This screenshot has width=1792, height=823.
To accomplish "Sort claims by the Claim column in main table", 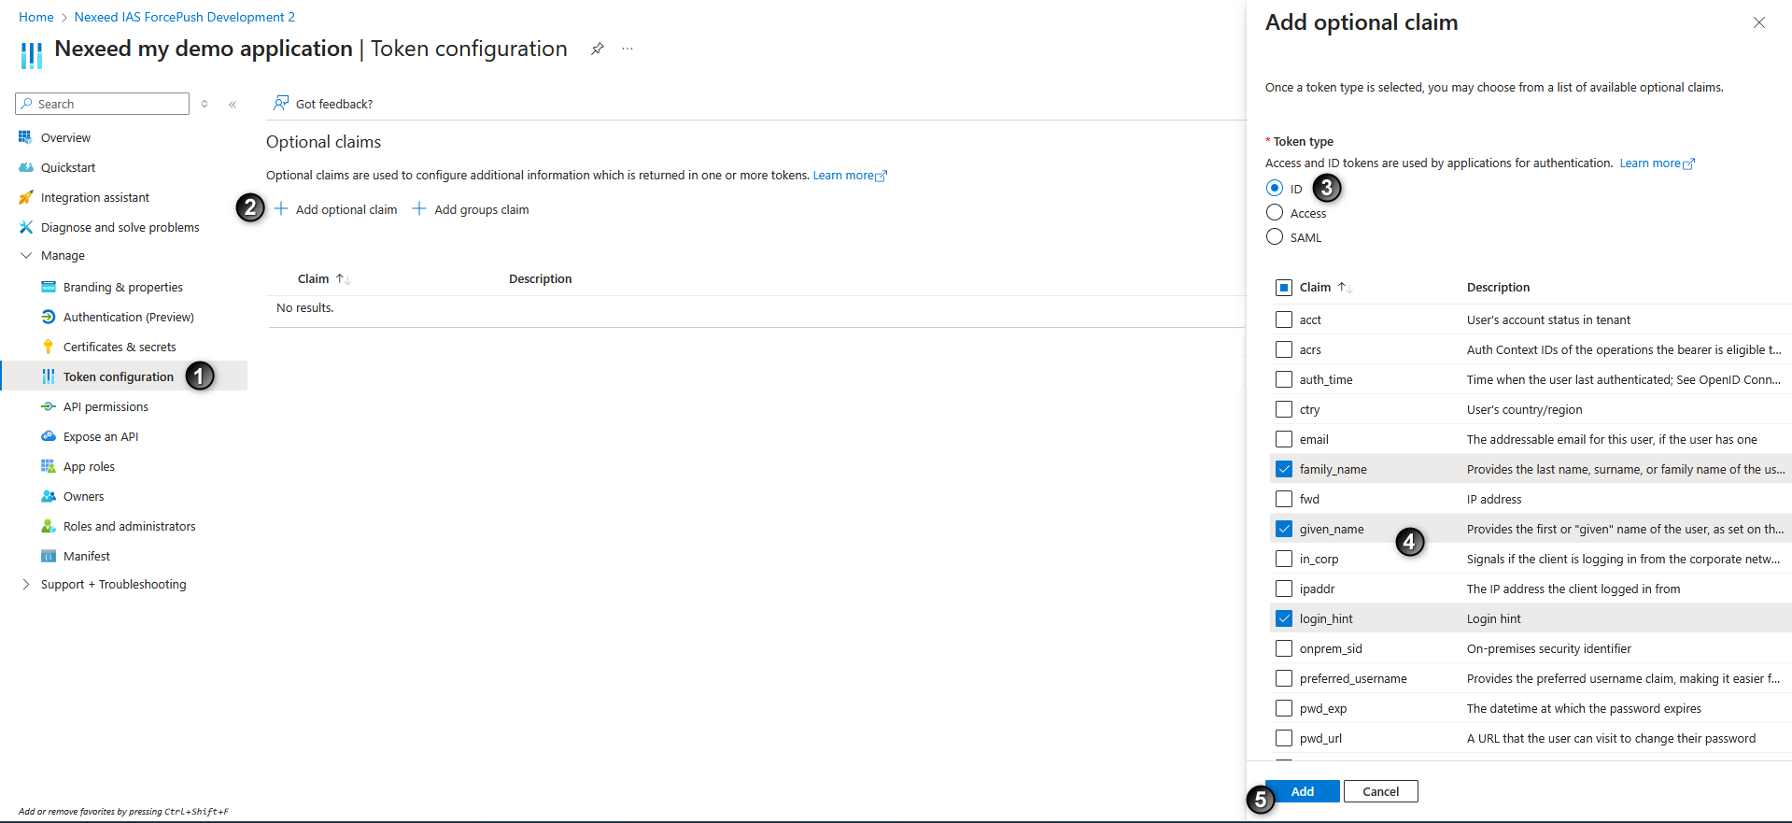I will 324,278.
